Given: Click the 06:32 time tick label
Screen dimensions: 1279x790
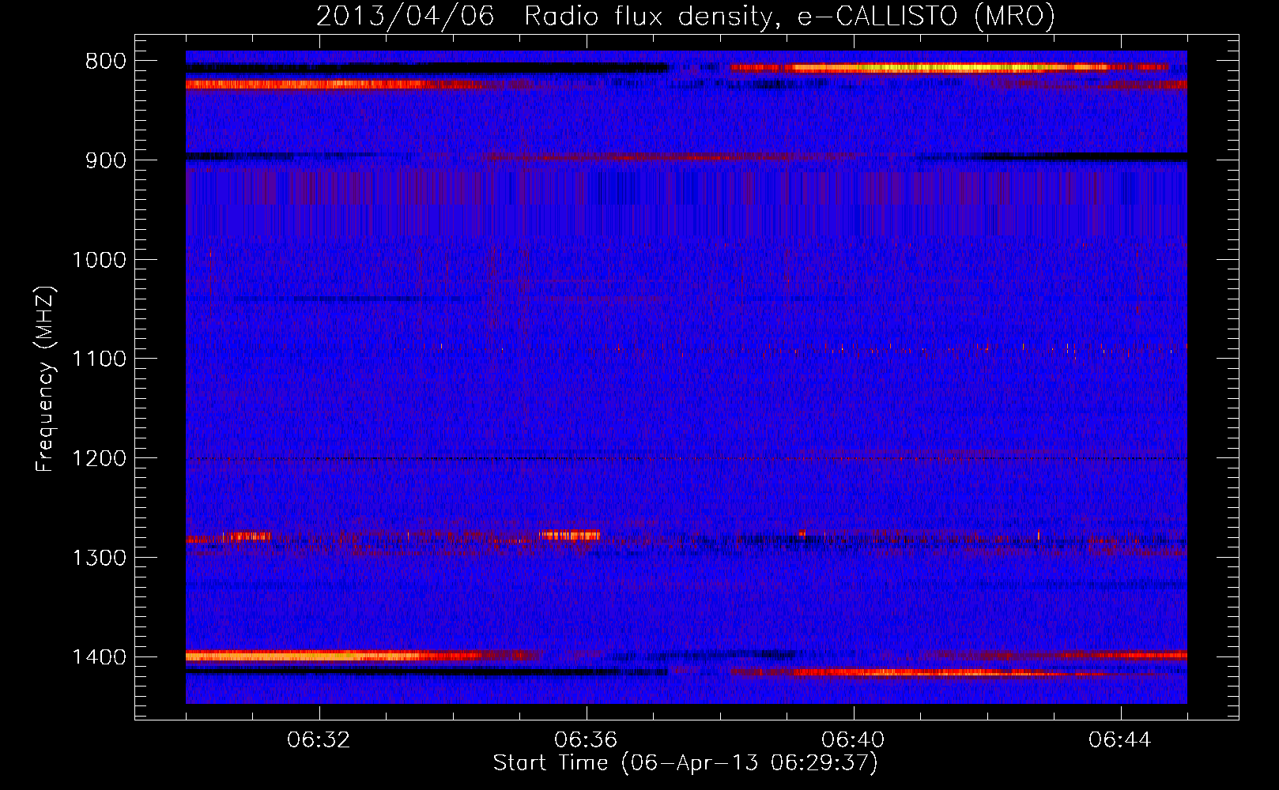Looking at the screenshot, I should coord(319,740).
